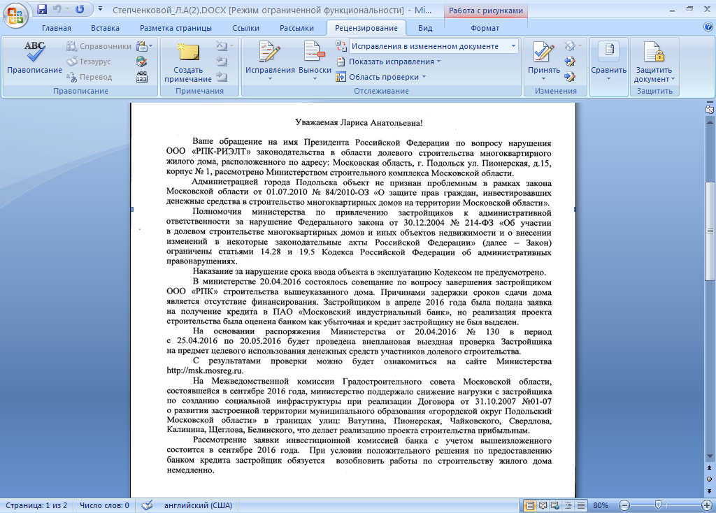Switch to full screen reading view
Image resolution: width=716 pixels, height=513 pixels.
(543, 505)
